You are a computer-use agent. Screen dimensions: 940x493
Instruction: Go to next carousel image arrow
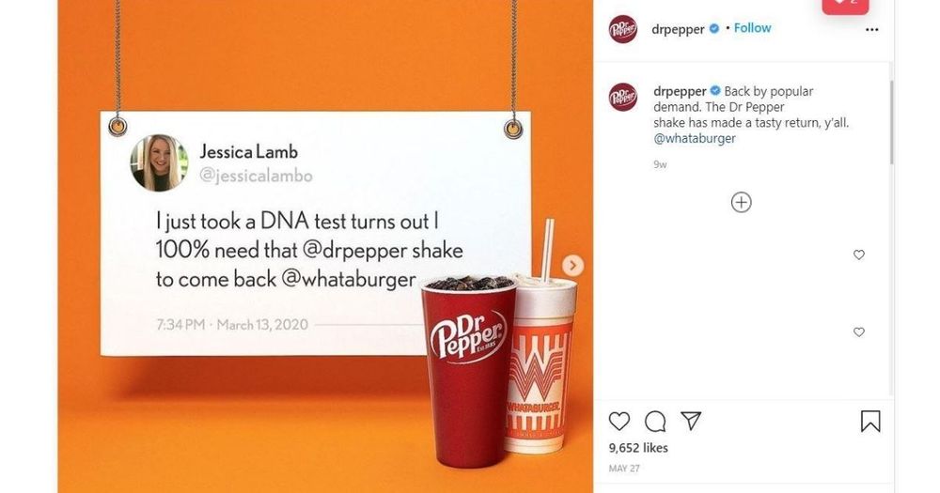pos(572,265)
